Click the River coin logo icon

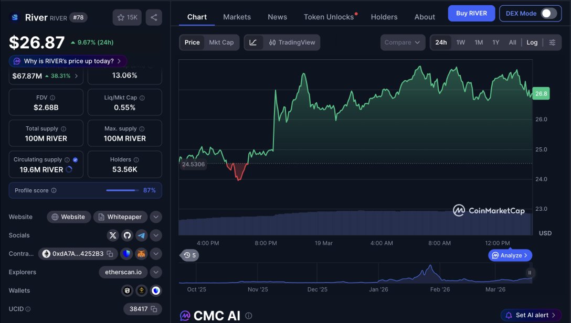pyautogui.click(x=15, y=17)
